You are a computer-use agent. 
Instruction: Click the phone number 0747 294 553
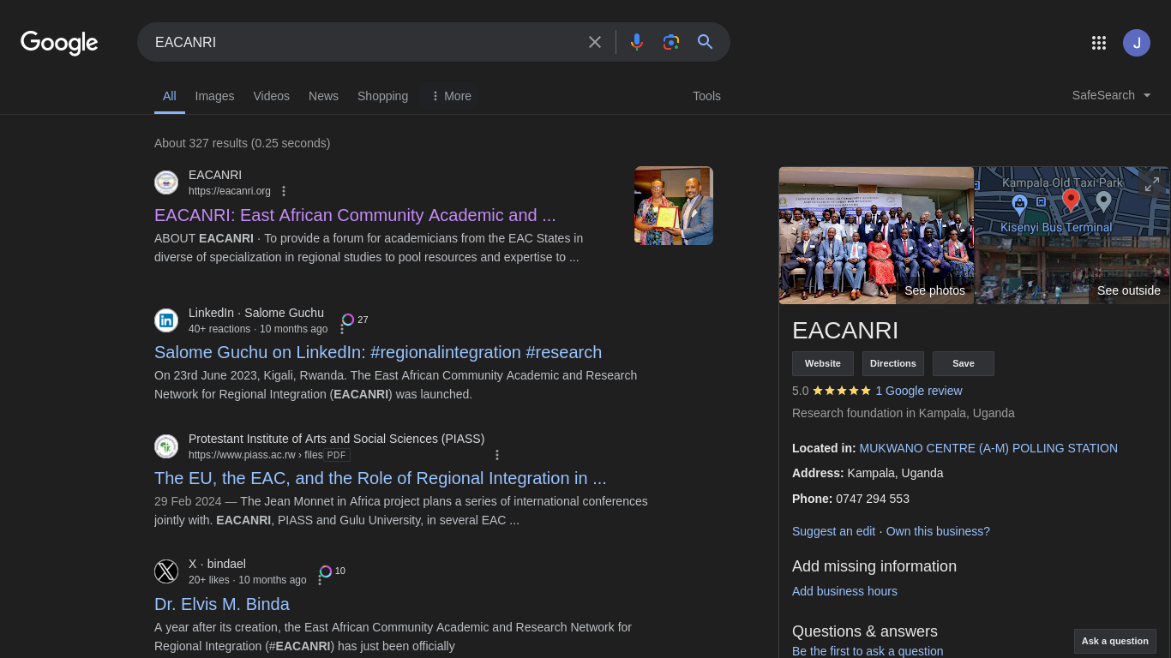(x=873, y=499)
